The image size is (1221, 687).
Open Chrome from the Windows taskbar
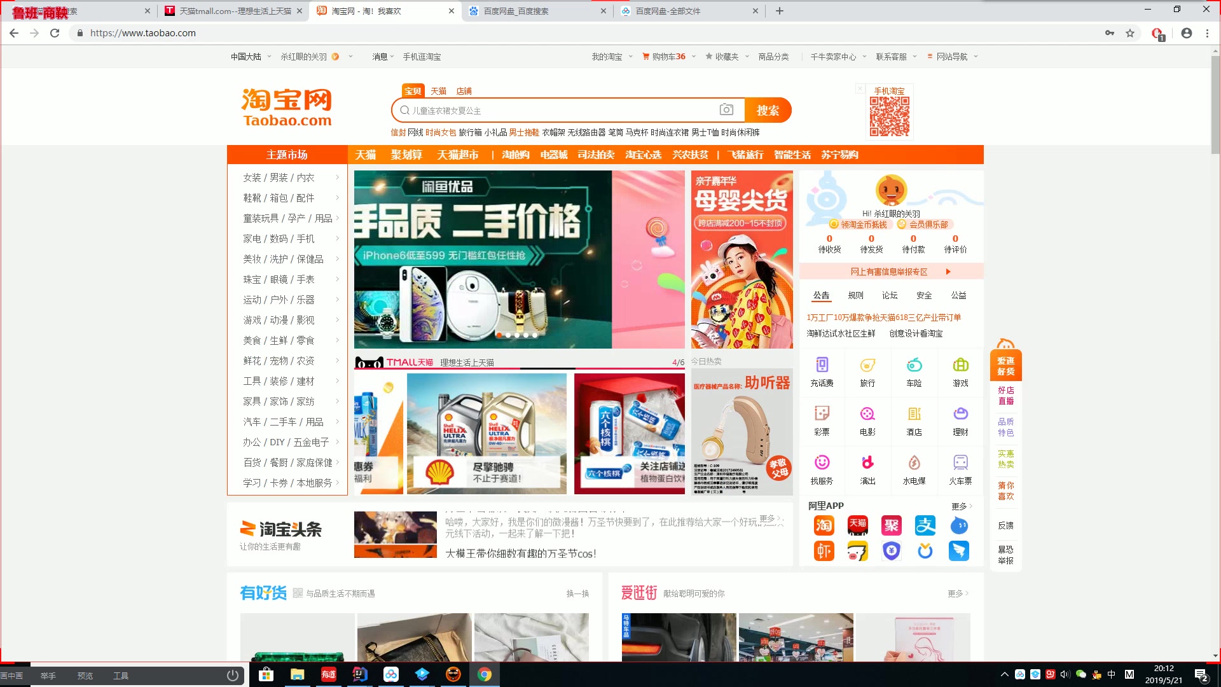(x=485, y=675)
